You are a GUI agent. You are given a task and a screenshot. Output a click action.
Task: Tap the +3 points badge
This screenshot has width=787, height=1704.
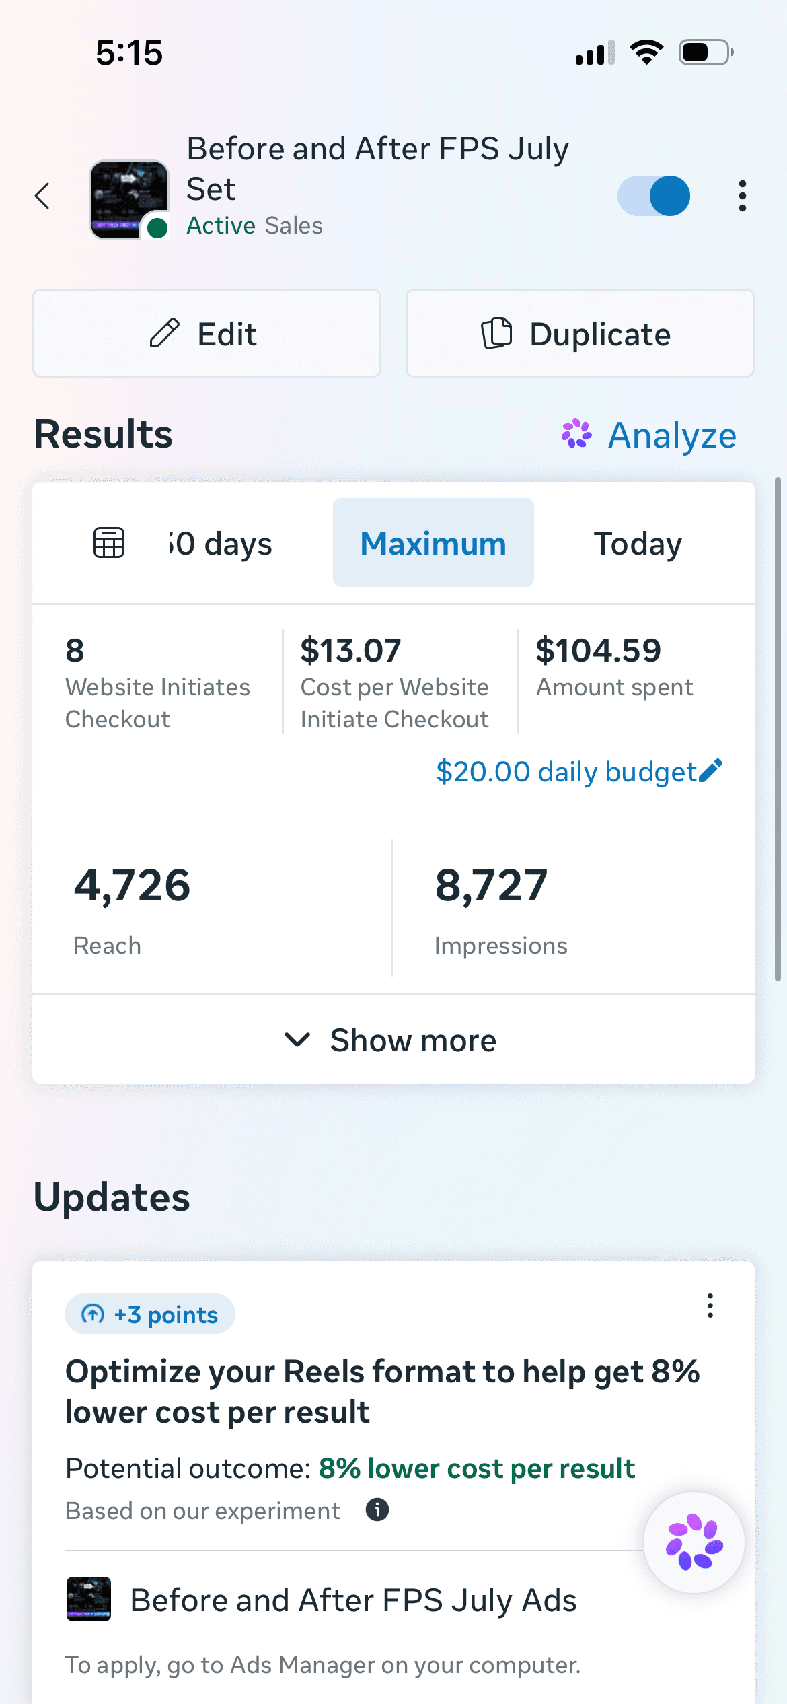[x=150, y=1314]
